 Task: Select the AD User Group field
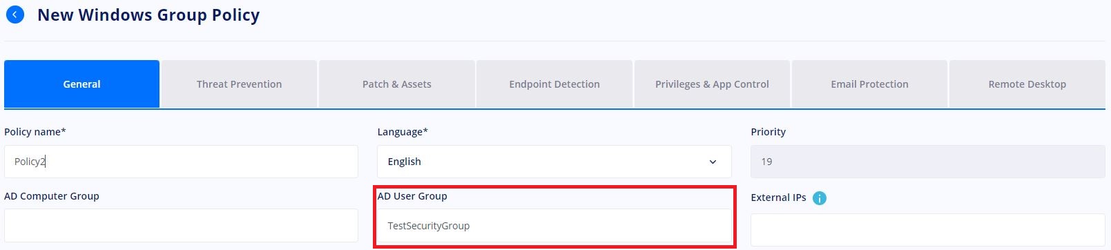[554, 226]
